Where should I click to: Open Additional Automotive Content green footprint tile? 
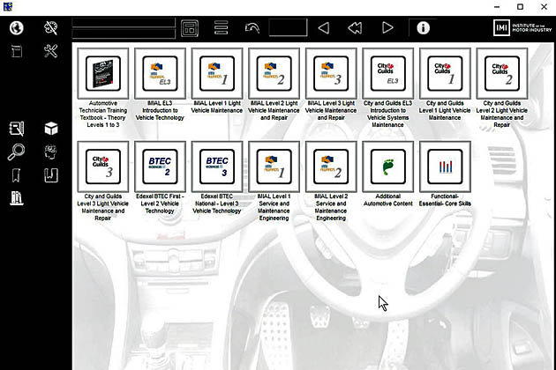click(x=388, y=166)
